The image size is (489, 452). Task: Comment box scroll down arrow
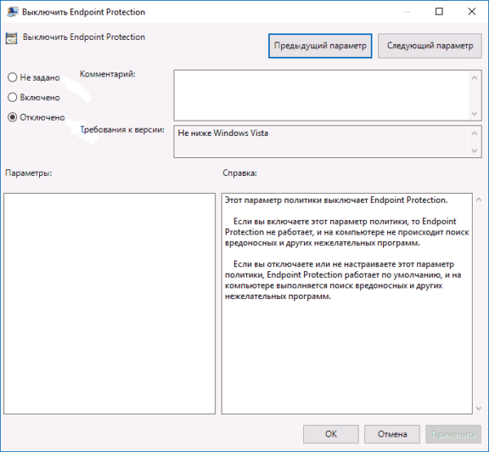pyautogui.click(x=474, y=113)
